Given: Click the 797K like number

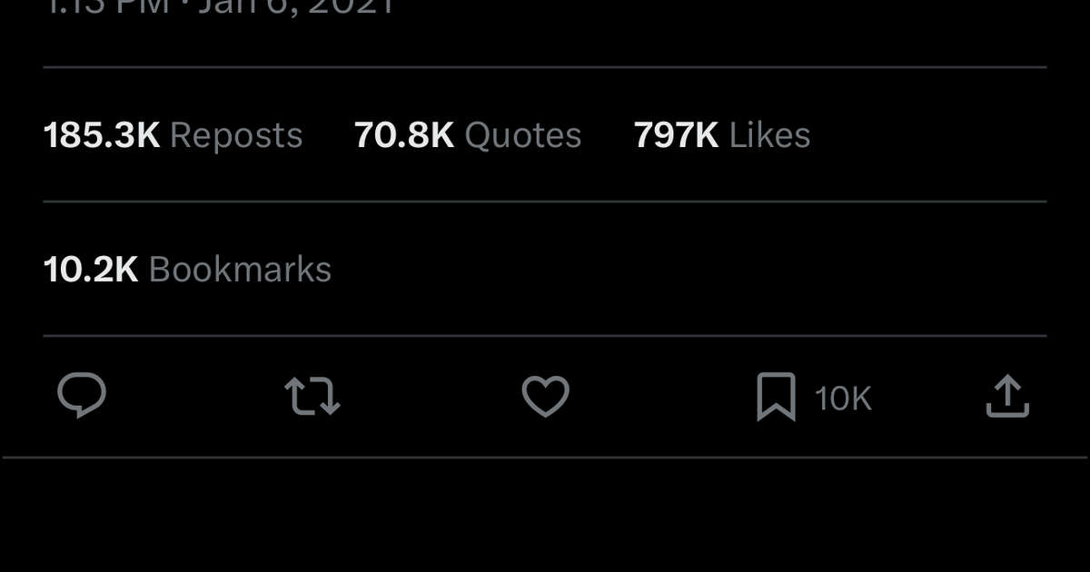Looking at the screenshot, I should click(676, 135).
